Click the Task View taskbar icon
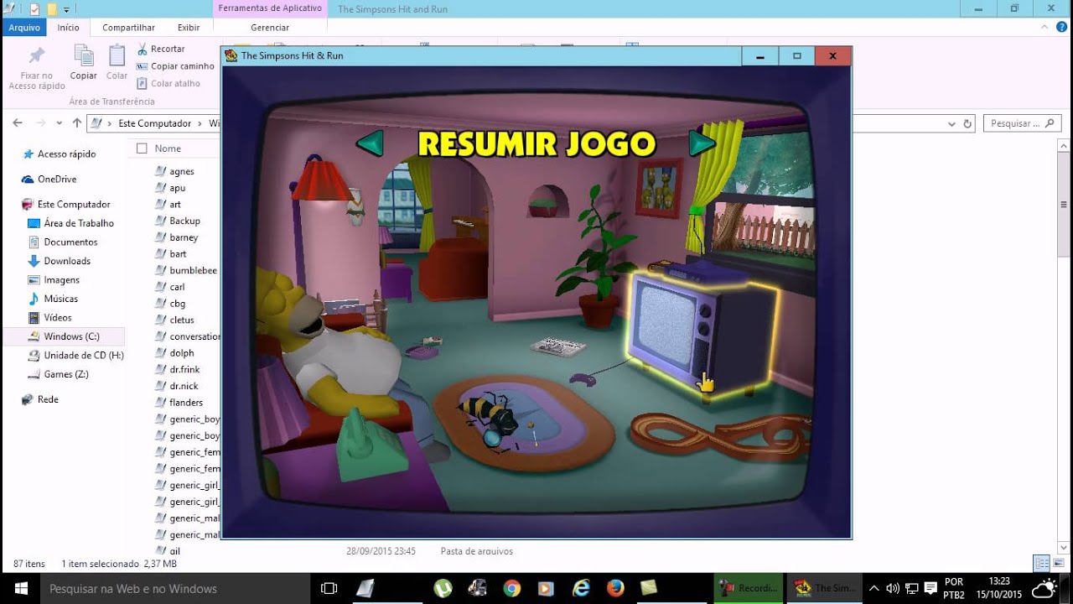 point(329,588)
